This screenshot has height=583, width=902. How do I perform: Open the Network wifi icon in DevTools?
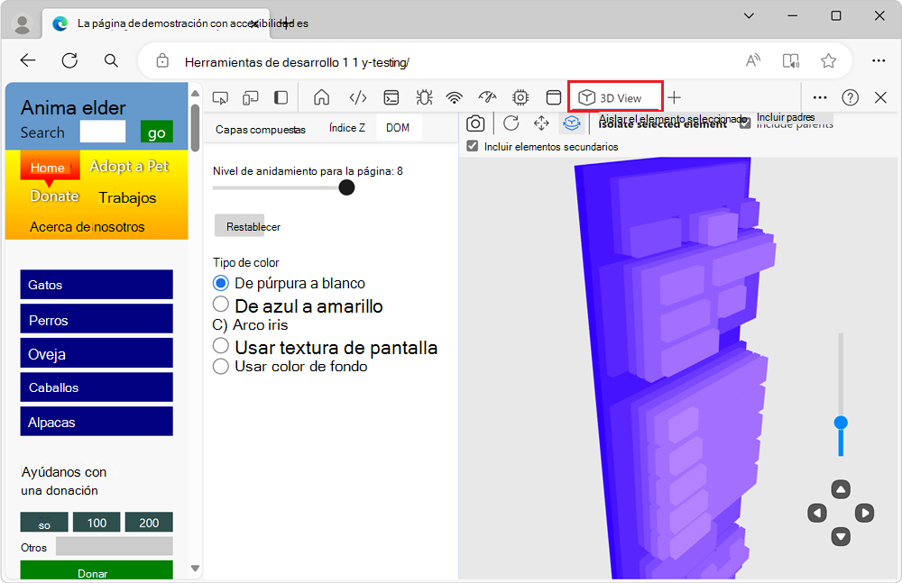(454, 96)
